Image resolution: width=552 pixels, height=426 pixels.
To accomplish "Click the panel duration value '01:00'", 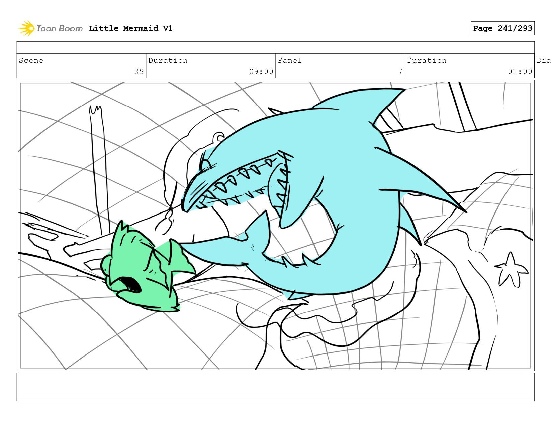I will 520,72.
